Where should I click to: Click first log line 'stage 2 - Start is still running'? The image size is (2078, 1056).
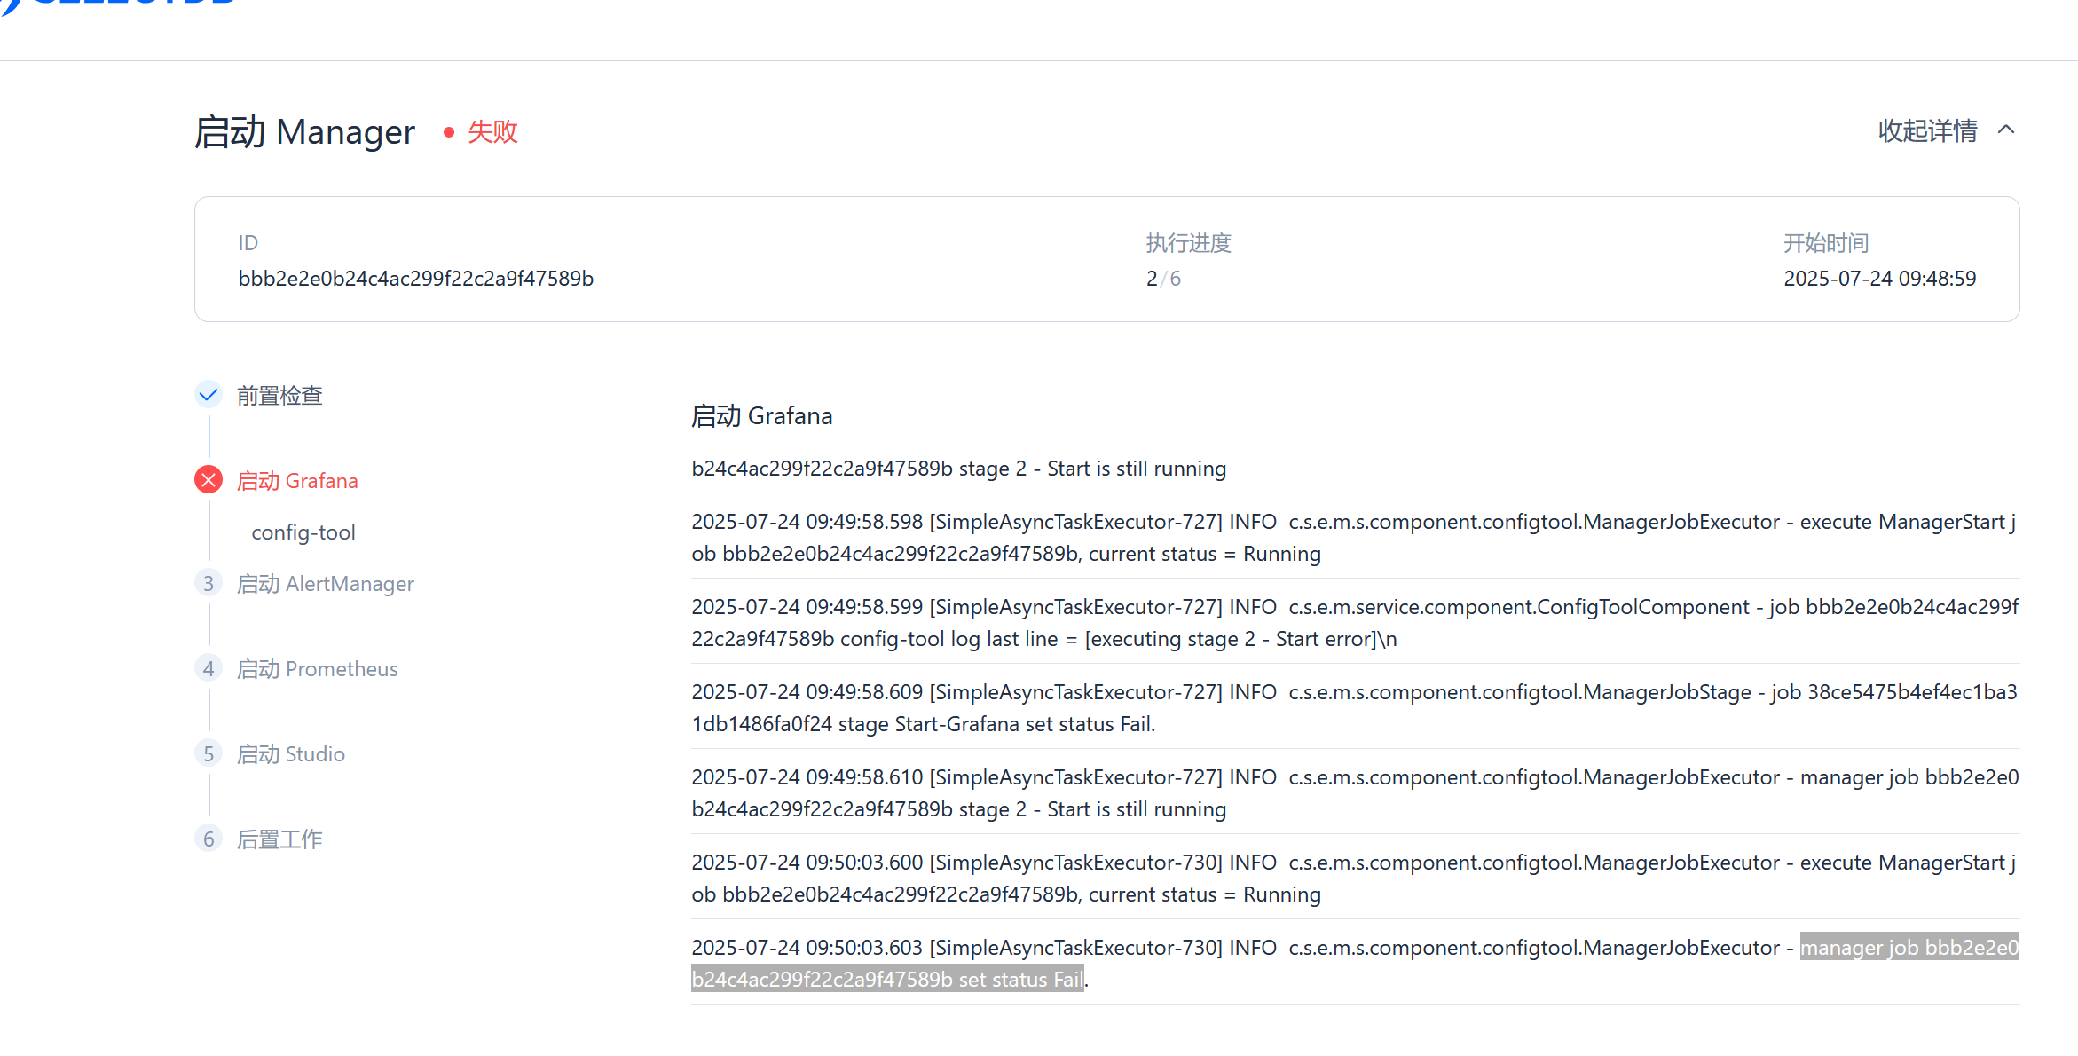coord(959,469)
